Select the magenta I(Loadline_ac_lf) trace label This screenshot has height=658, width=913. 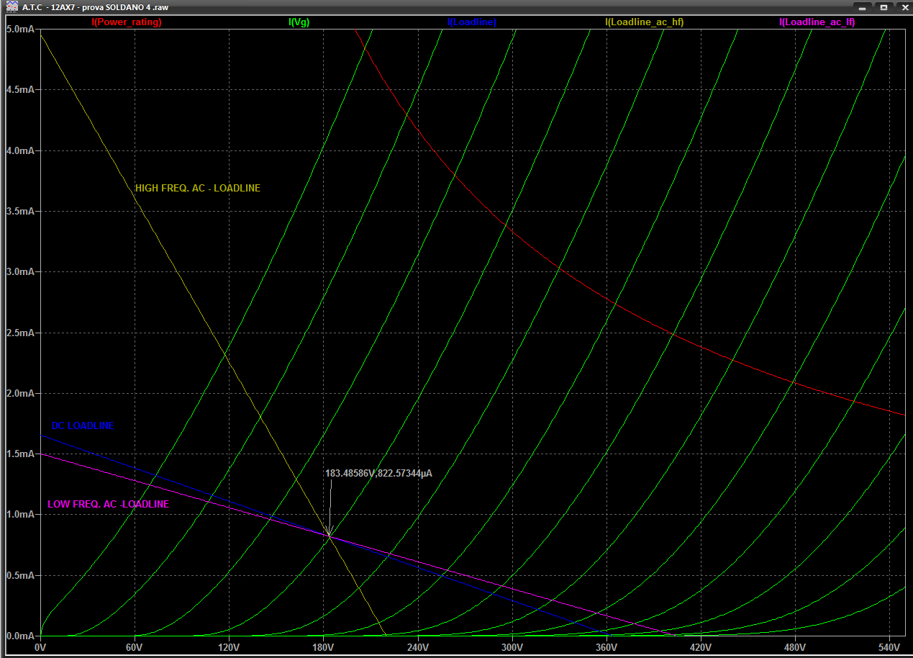coord(817,22)
